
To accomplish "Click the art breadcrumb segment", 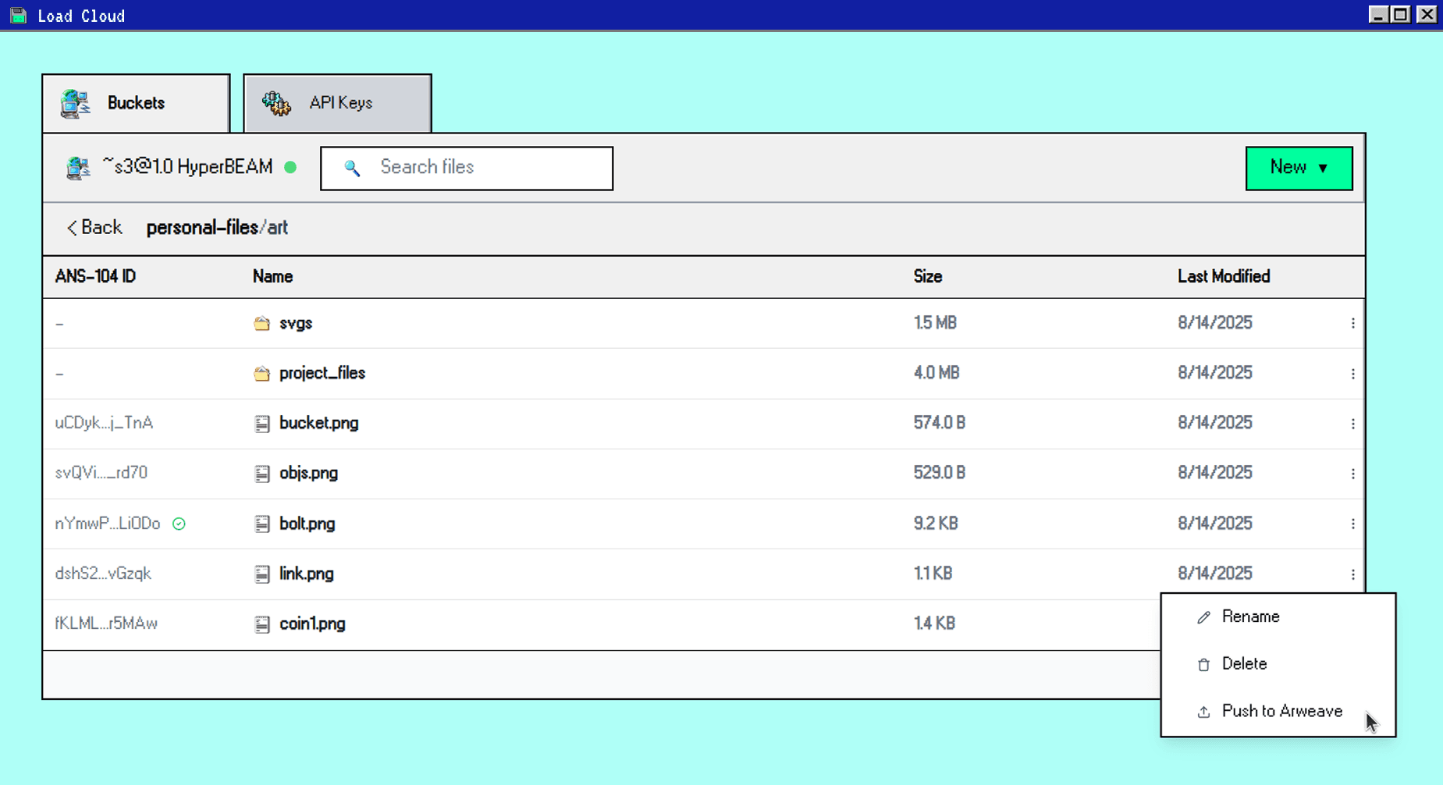I will point(278,228).
